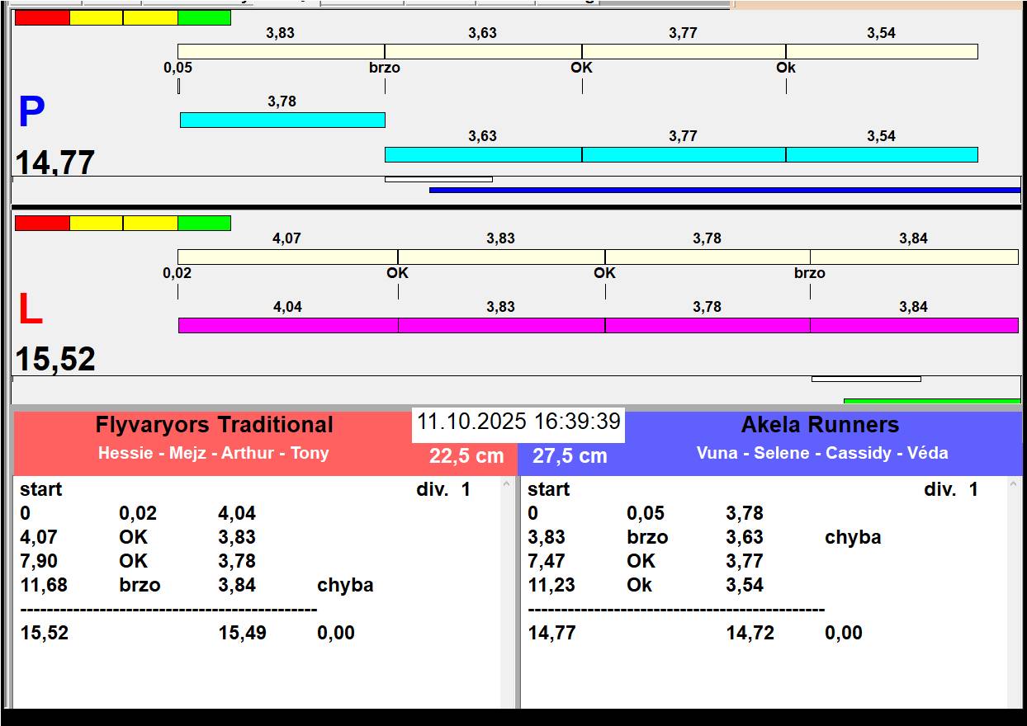Click the green start light in lane P
Screen dimensions: 1027x726
(x=204, y=17)
